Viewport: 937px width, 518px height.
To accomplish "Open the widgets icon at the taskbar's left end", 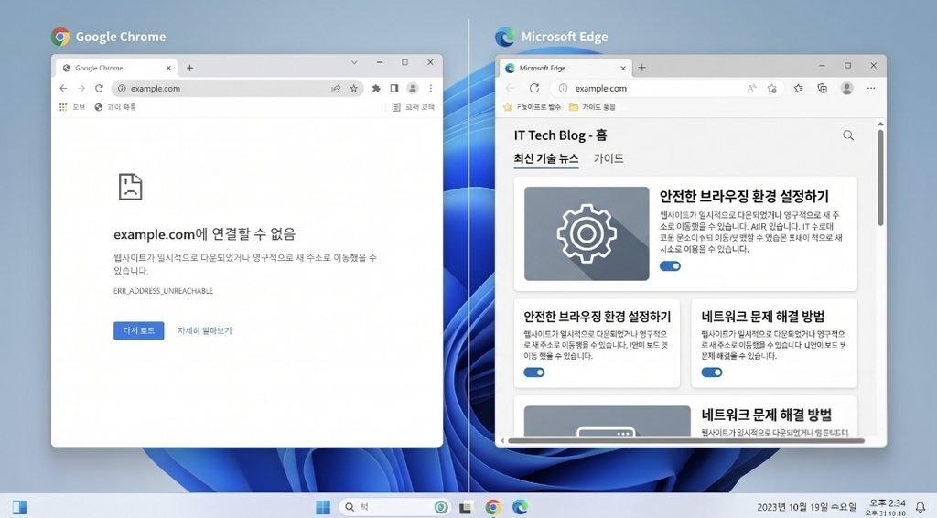I will (x=19, y=507).
